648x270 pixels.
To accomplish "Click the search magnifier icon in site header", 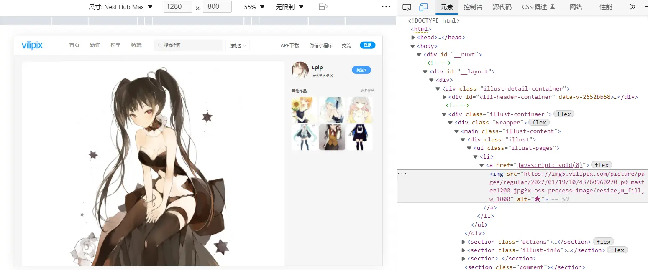I will (x=159, y=45).
